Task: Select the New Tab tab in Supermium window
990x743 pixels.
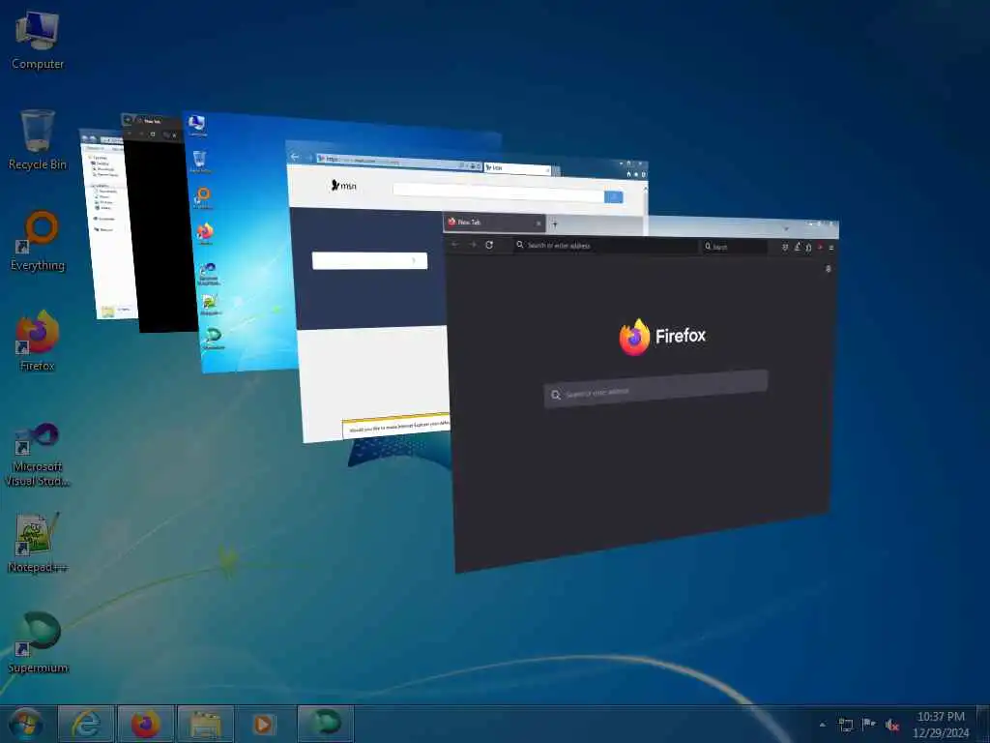Action: point(152,121)
